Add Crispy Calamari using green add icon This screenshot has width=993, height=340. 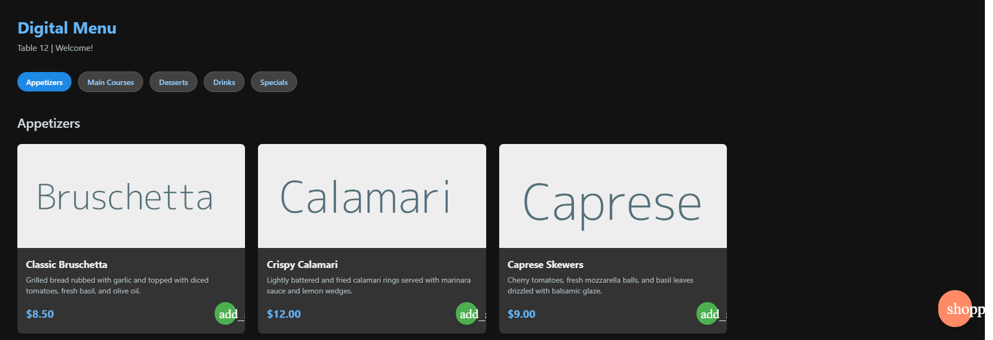(x=467, y=313)
